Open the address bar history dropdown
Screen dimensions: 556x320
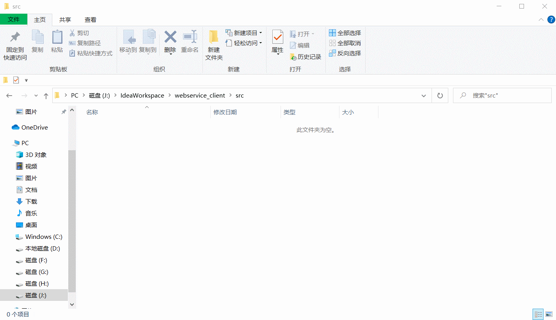pos(424,95)
